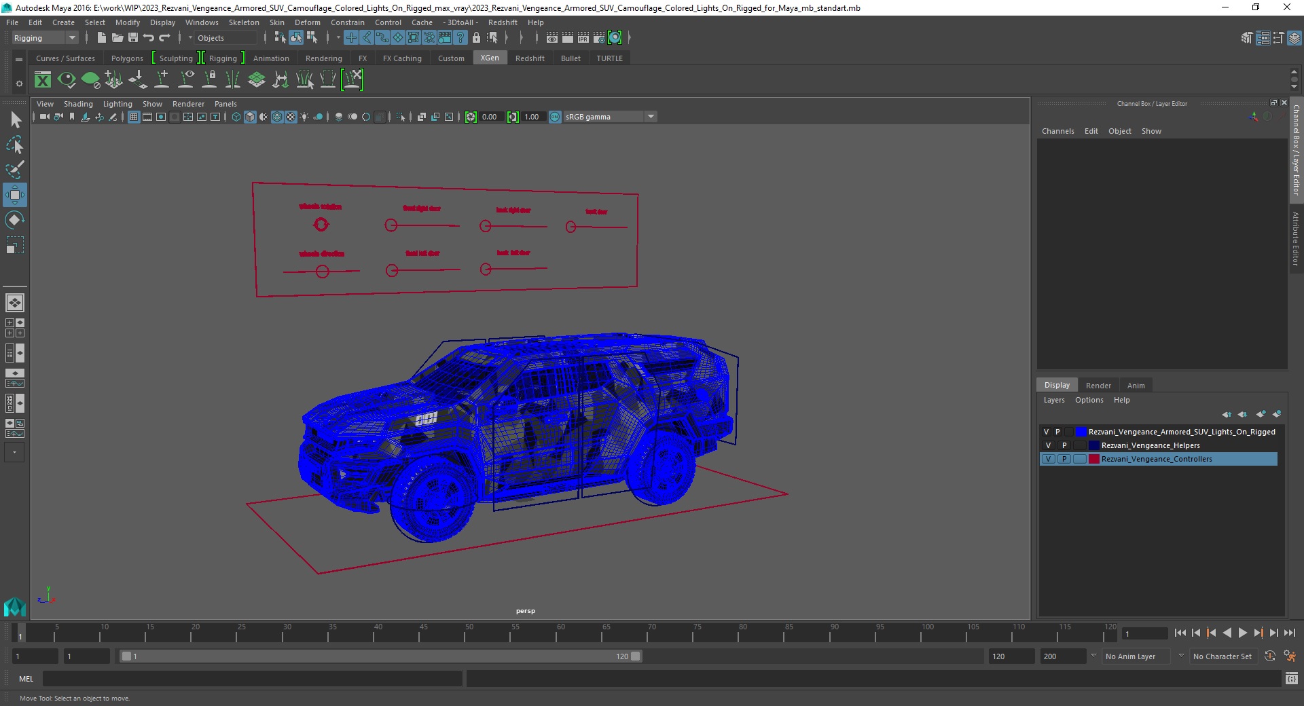Click the MEL script type label
Viewport: 1304px width, 706px height.
click(26, 679)
